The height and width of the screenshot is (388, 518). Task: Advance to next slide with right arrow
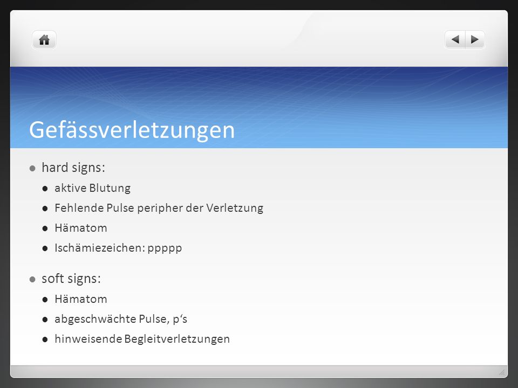coord(475,39)
